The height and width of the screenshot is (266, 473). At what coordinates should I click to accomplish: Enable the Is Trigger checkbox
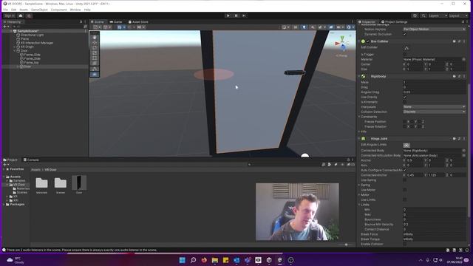pyautogui.click(x=405, y=54)
